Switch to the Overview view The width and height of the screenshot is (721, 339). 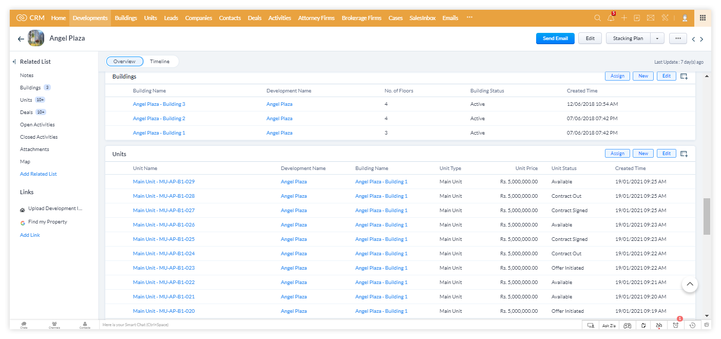(124, 62)
